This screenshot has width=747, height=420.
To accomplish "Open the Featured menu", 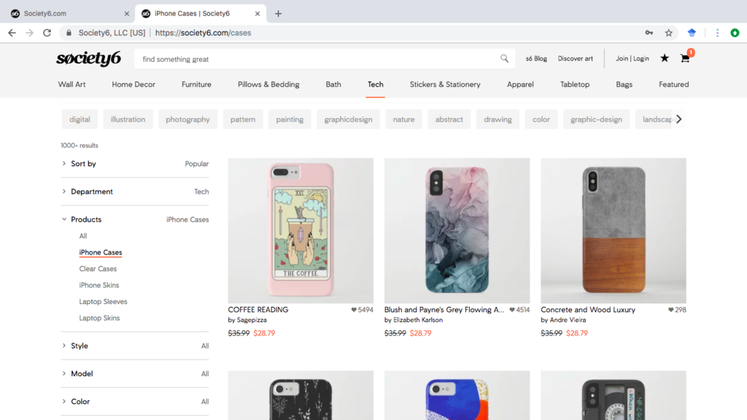I will coord(673,85).
